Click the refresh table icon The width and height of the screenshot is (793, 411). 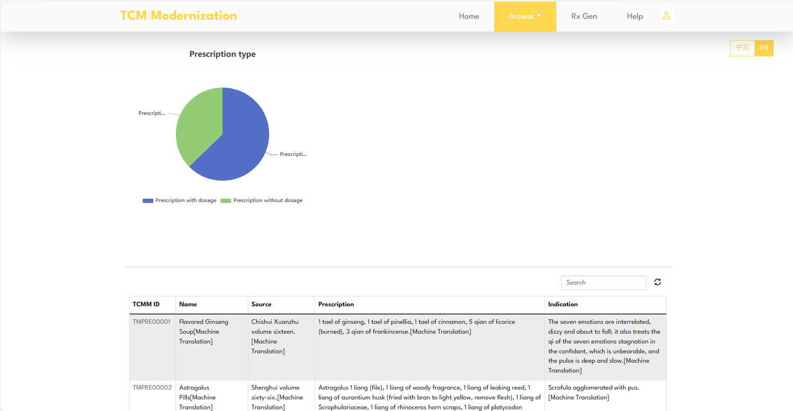[657, 282]
